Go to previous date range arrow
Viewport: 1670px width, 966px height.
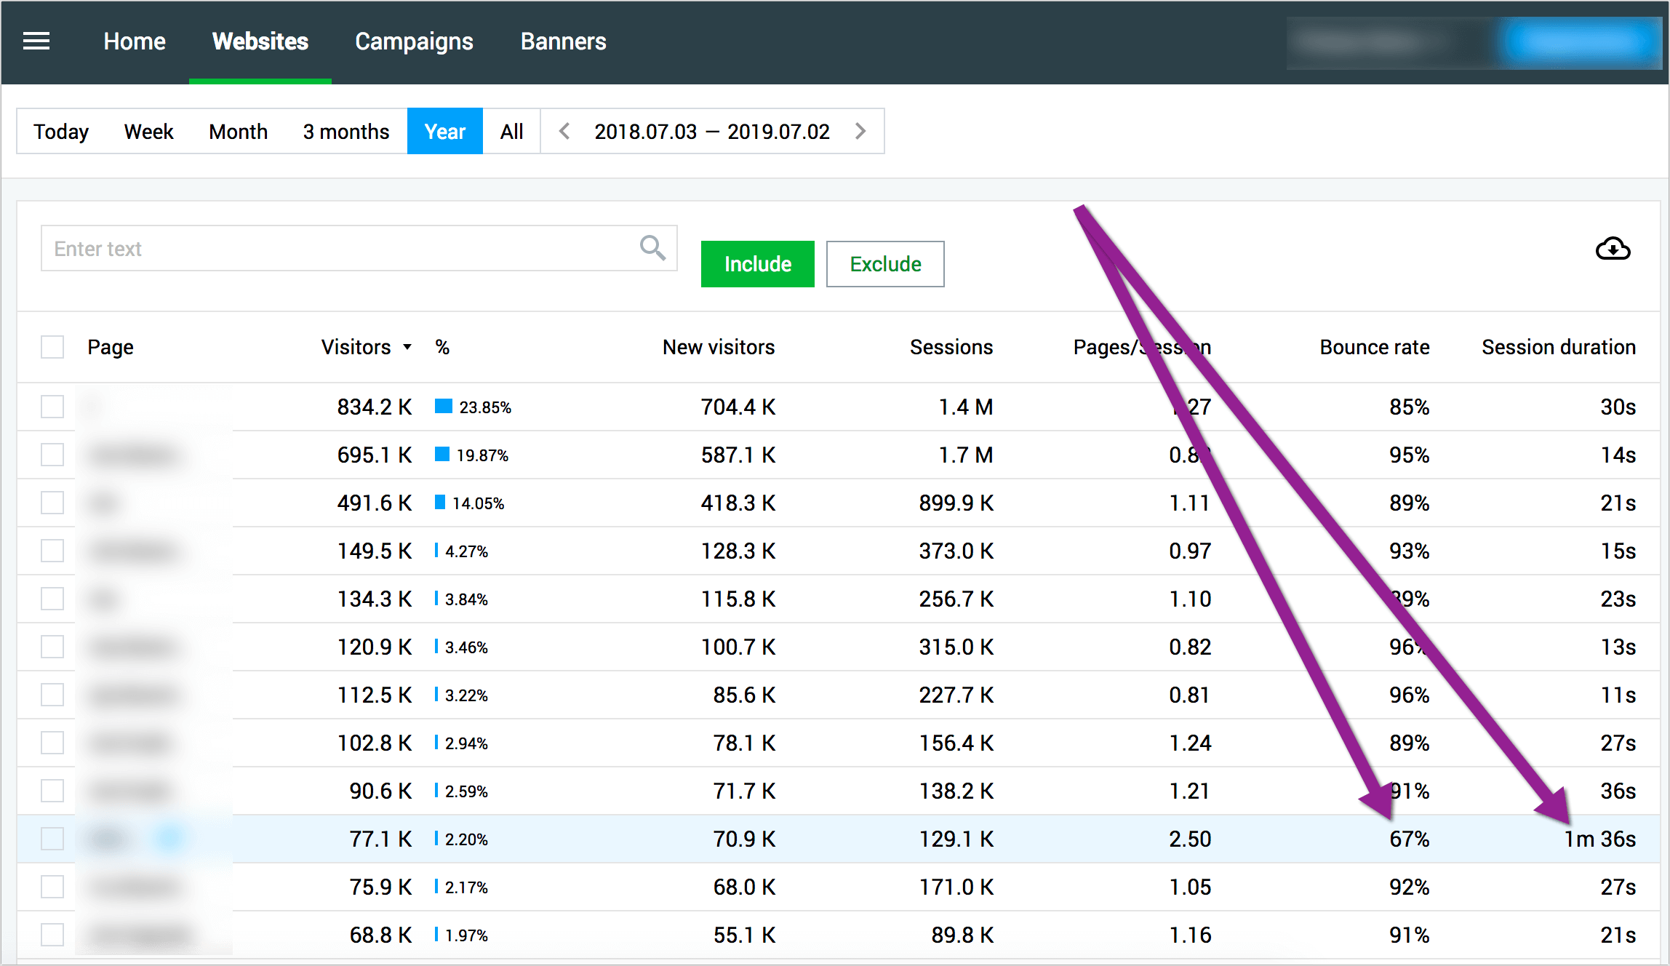pyautogui.click(x=564, y=131)
